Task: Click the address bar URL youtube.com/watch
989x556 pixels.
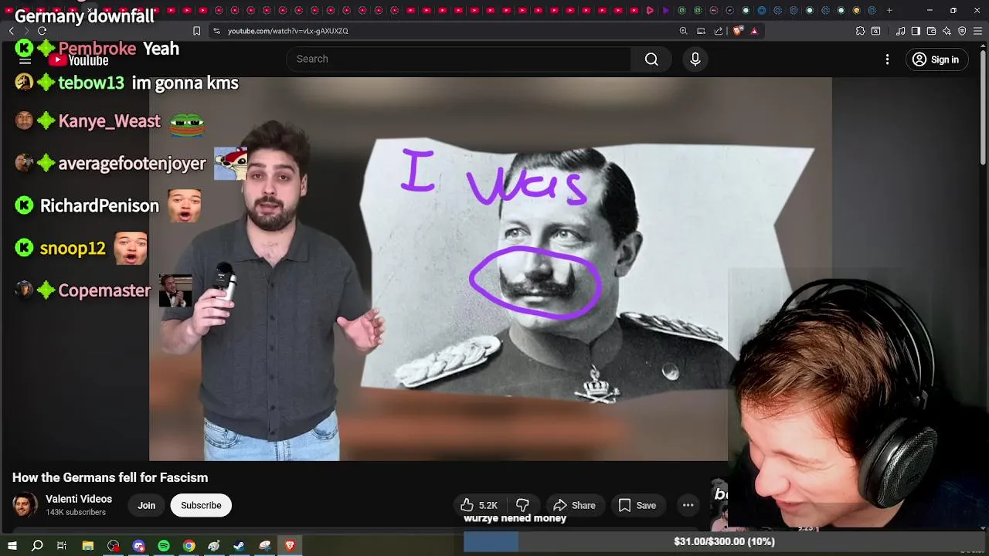Action: tap(288, 31)
